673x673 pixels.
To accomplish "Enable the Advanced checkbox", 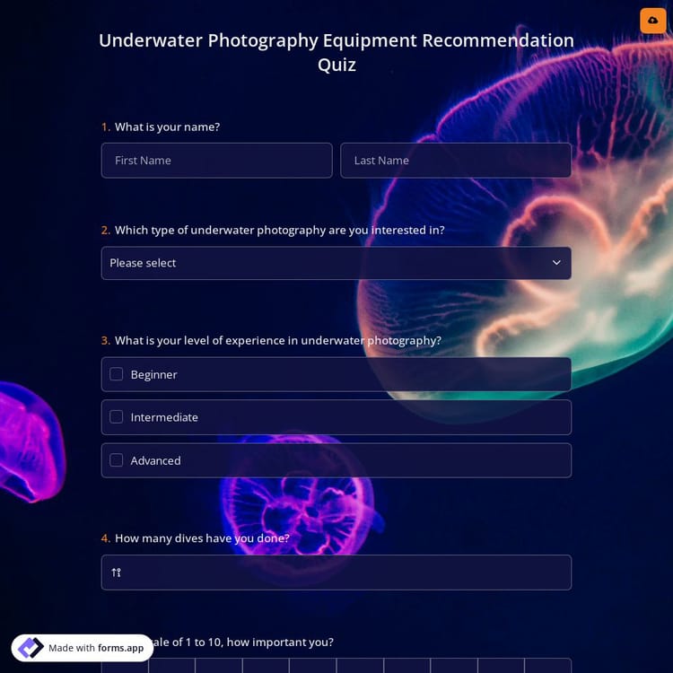I will (x=117, y=460).
